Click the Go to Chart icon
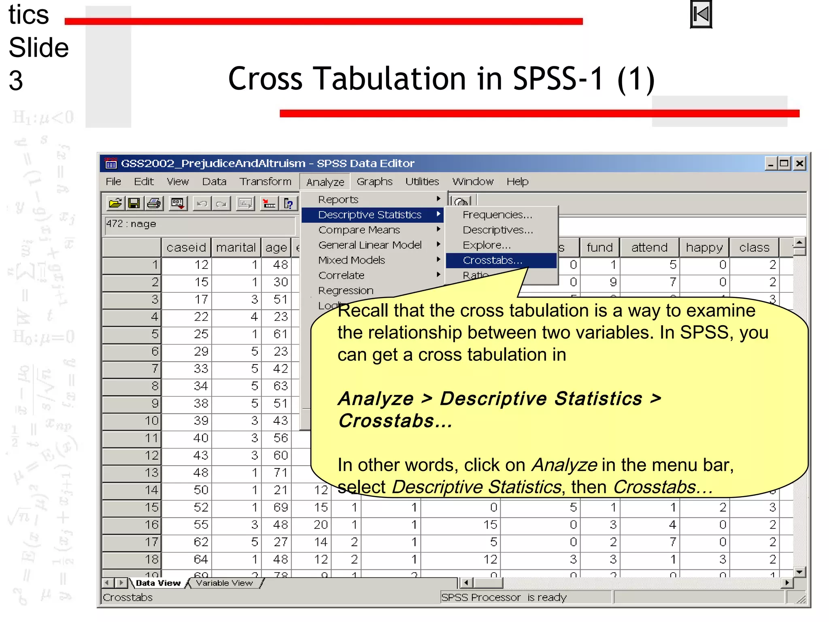The height and width of the screenshot is (622, 829). click(245, 203)
